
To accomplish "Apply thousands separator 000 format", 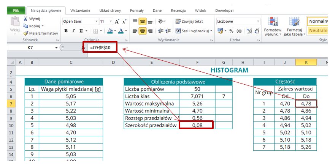I will tap(239, 31).
